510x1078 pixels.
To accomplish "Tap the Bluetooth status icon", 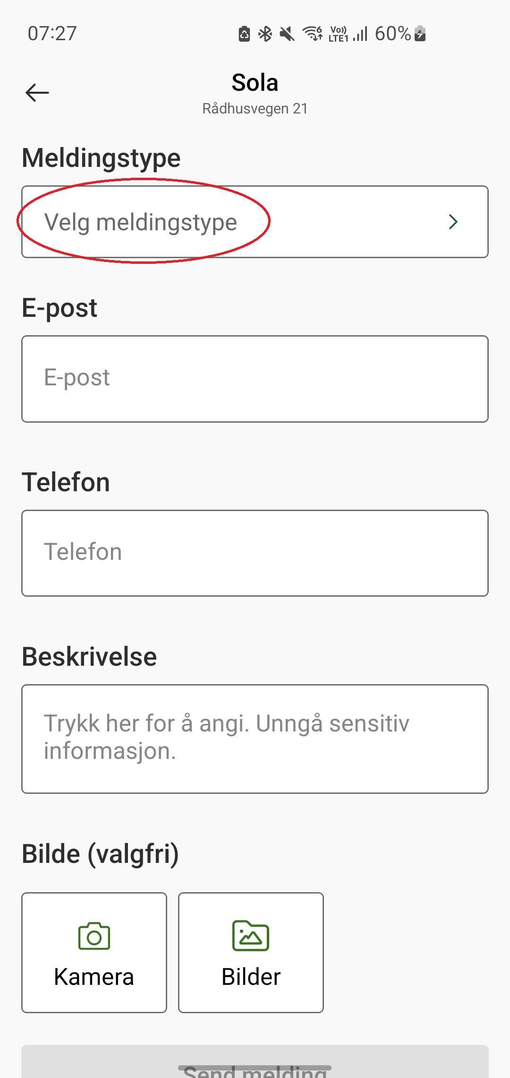I will coord(265,34).
